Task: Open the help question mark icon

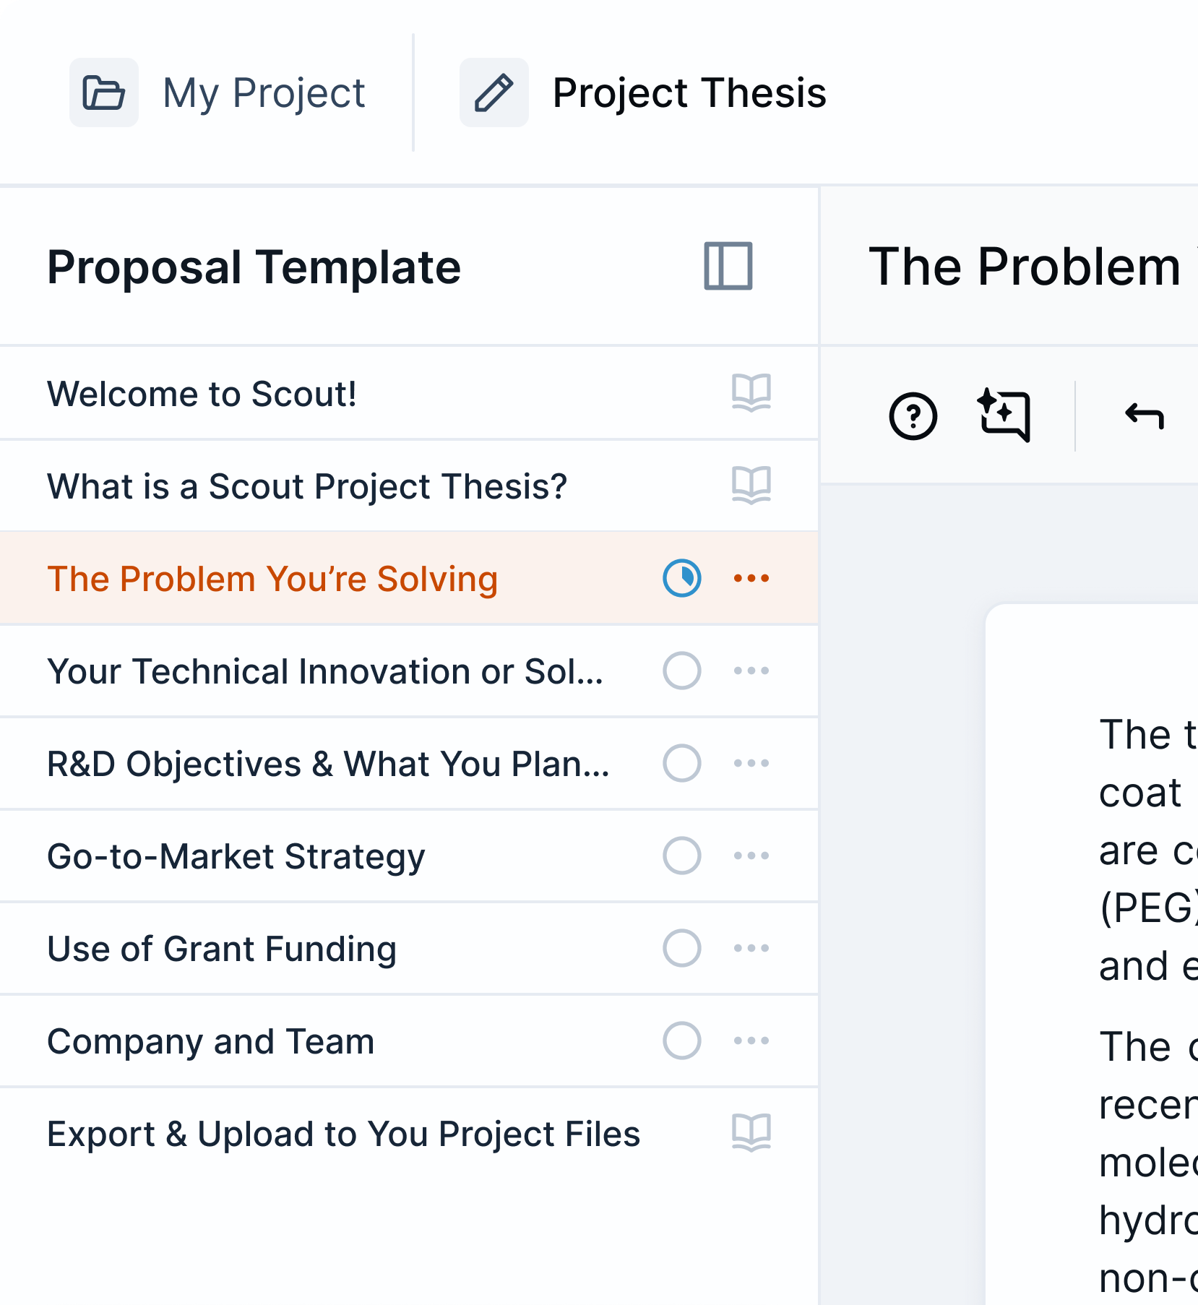Action: point(913,416)
